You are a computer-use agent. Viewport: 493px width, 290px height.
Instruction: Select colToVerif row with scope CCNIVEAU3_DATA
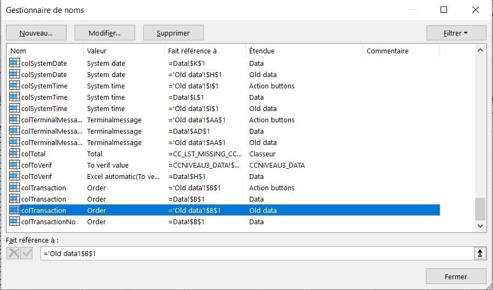coord(224,165)
